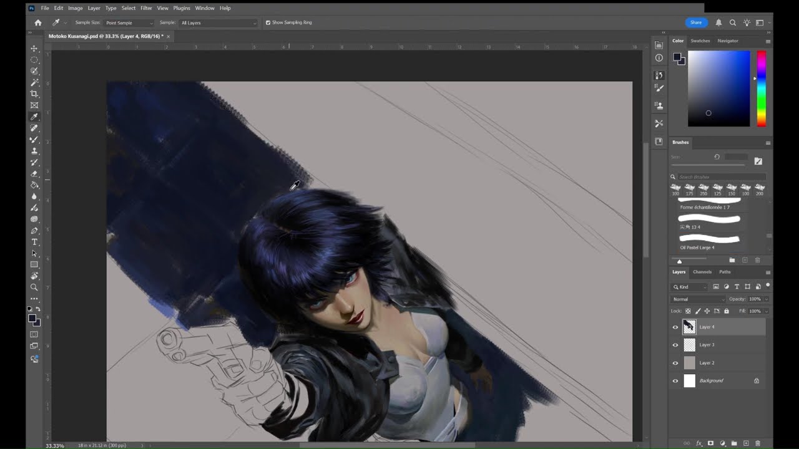799x449 pixels.
Task: Open the Color panel menu
Action: pyautogui.click(x=768, y=41)
